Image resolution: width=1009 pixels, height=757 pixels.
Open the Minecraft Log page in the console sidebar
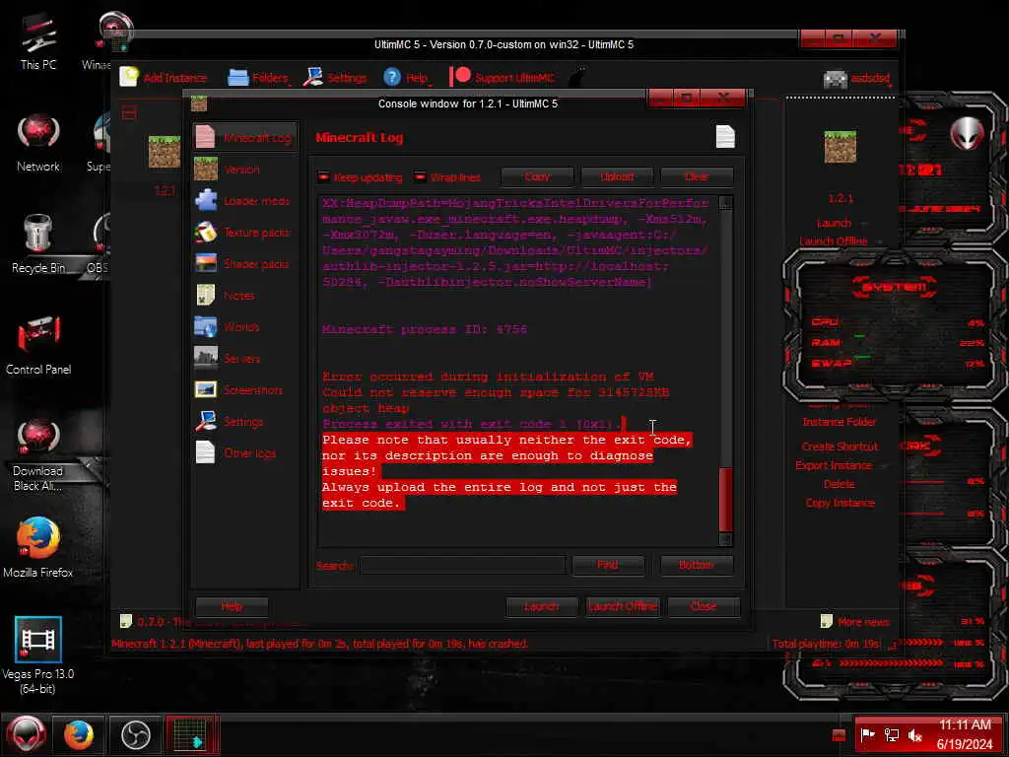tap(244, 137)
